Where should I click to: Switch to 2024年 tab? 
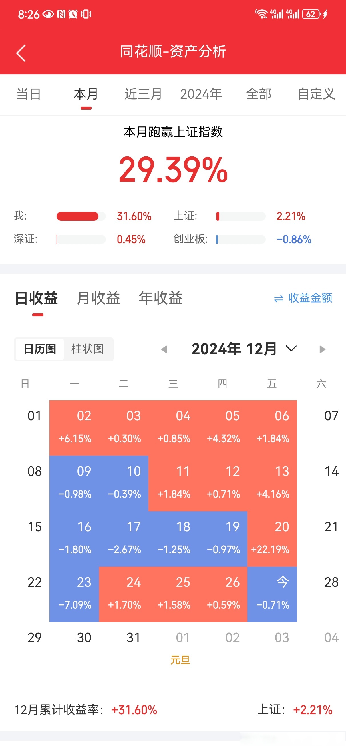(x=201, y=94)
